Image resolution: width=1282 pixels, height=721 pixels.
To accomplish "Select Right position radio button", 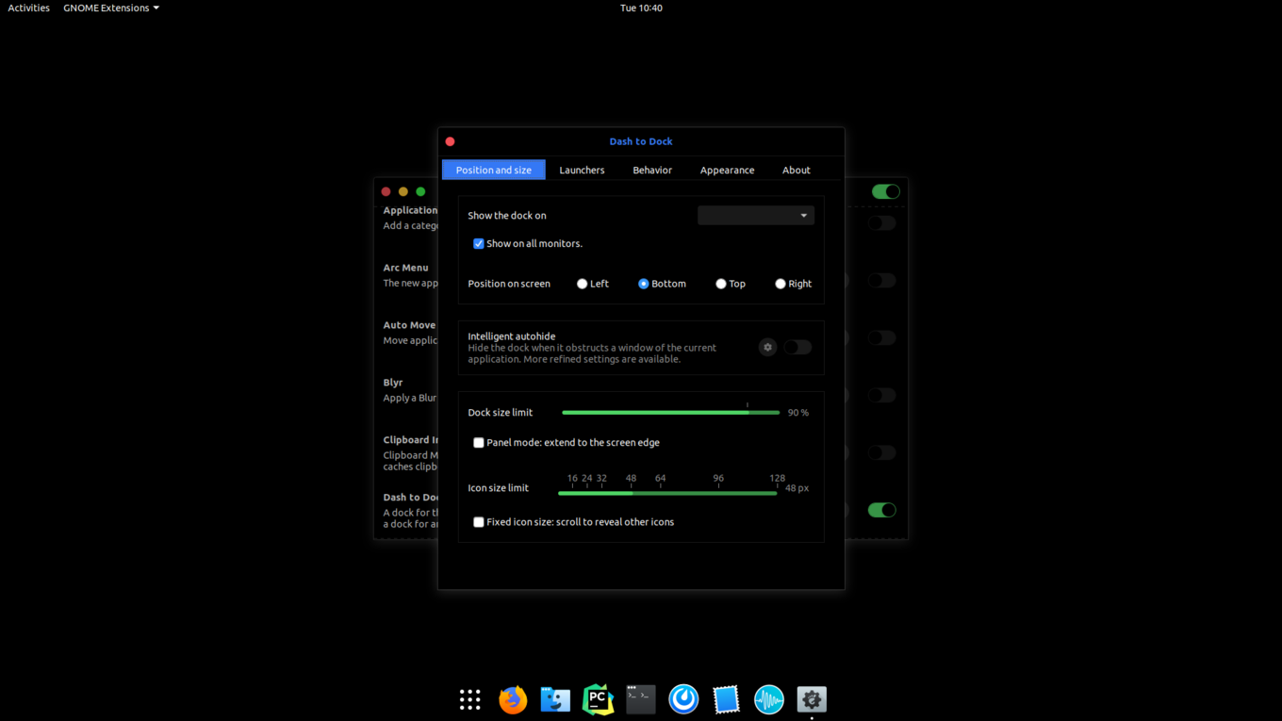I will pyautogui.click(x=781, y=284).
